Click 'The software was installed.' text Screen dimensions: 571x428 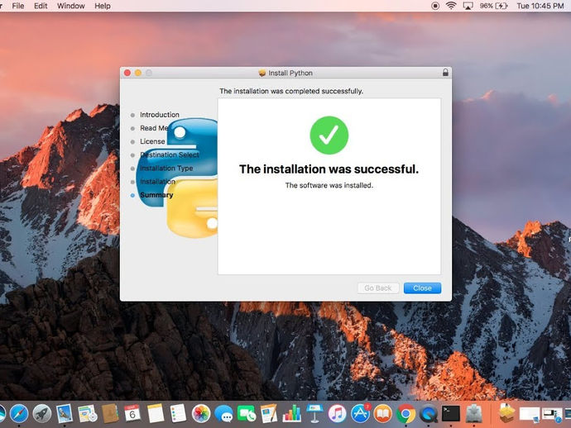click(x=329, y=185)
